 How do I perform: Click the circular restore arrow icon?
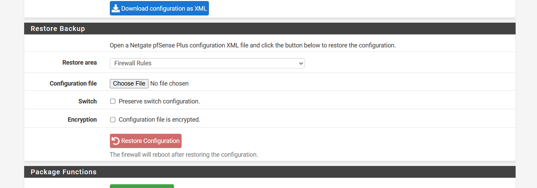(x=116, y=141)
